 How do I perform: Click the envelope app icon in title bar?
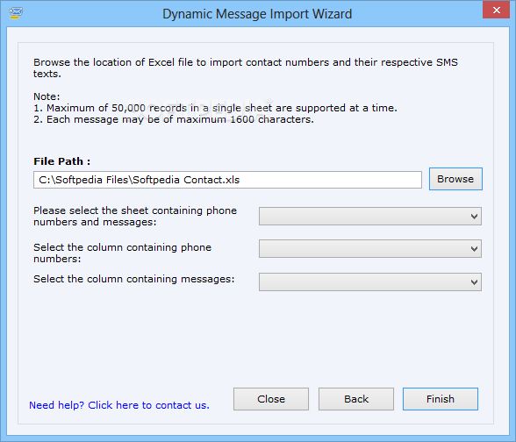click(x=16, y=13)
